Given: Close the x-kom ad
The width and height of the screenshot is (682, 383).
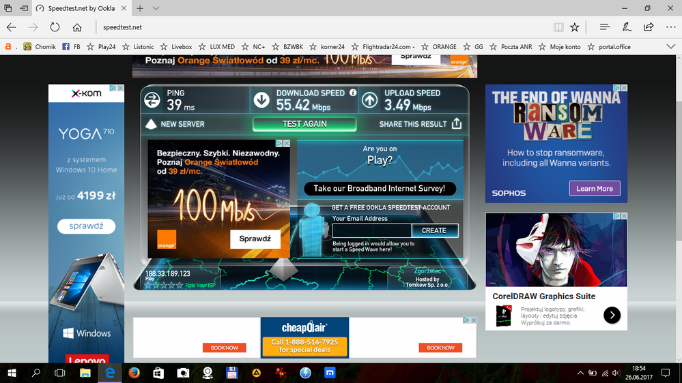Looking at the screenshot, I should (120, 88).
